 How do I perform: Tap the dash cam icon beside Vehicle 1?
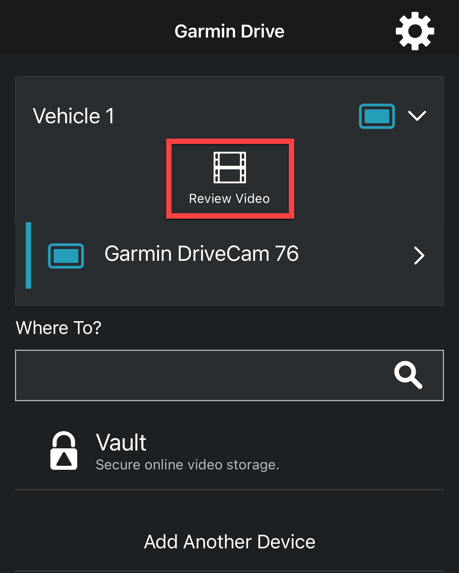tap(377, 116)
